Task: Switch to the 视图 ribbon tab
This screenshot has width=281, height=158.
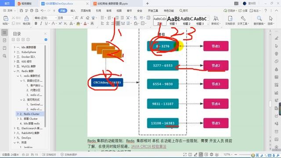Action: pos(119,11)
